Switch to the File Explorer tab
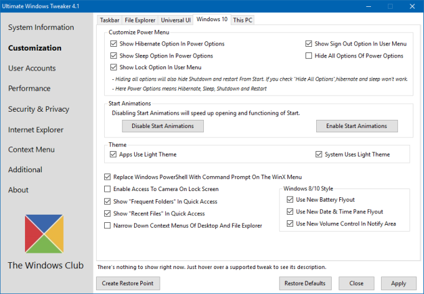Viewport: 424px width, 294px height. point(140,20)
